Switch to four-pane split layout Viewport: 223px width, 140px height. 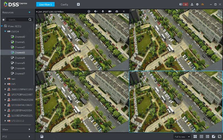tap(195, 137)
